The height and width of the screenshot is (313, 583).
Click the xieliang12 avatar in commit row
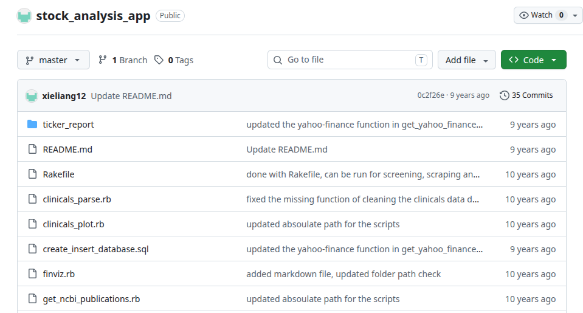coord(32,96)
